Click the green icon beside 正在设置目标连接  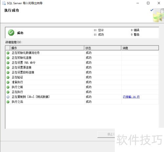[x=8, y=73]
